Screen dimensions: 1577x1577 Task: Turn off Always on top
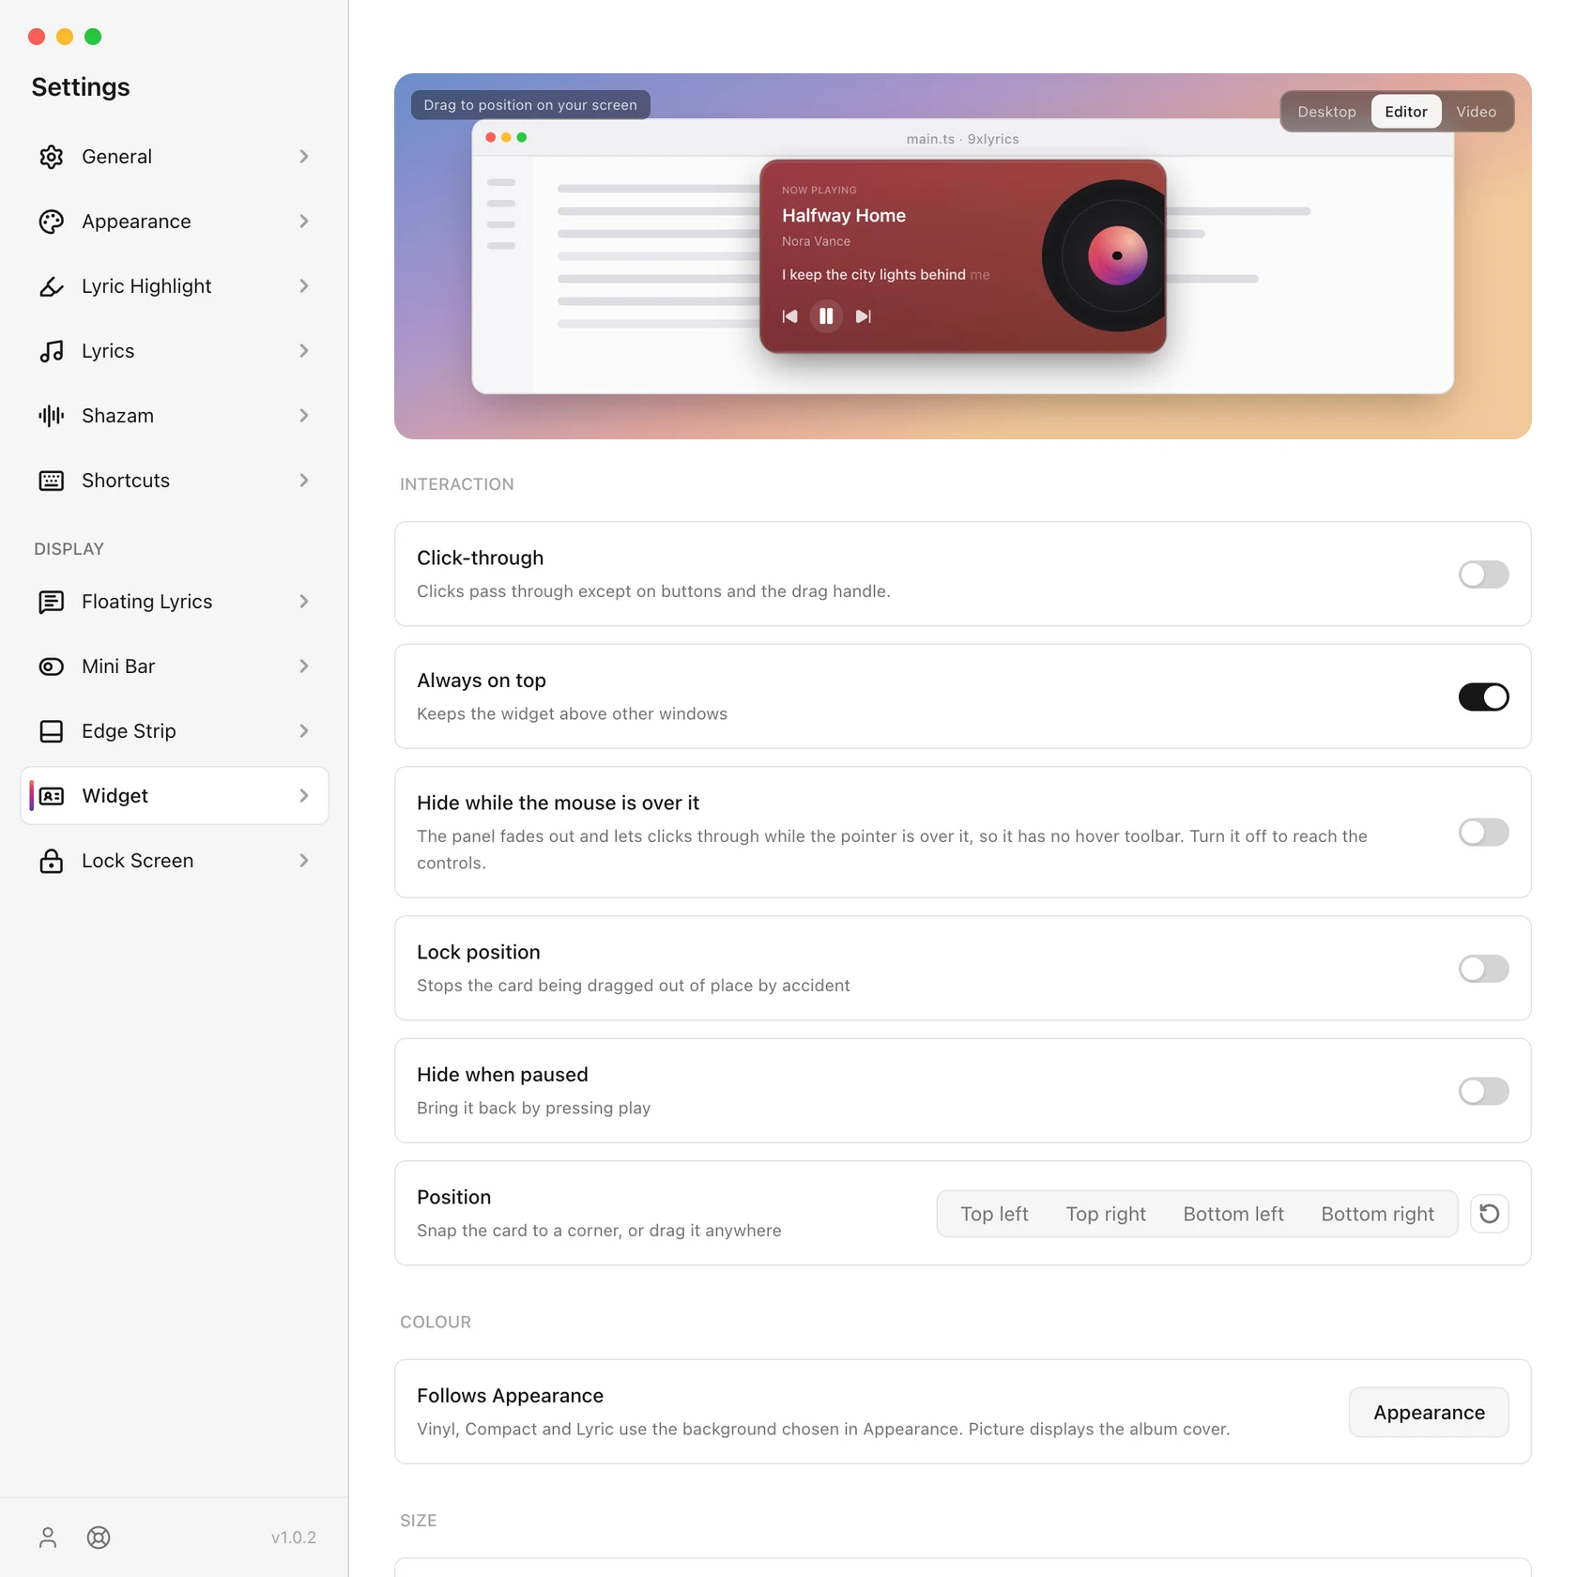tap(1484, 697)
